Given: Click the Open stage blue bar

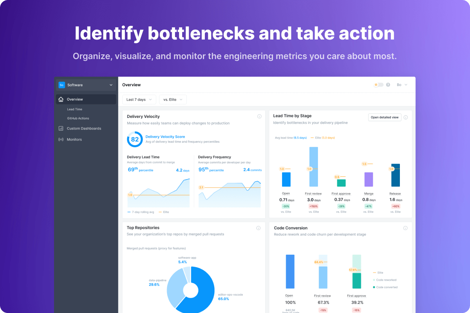Looking at the screenshot, I should click(x=286, y=179).
